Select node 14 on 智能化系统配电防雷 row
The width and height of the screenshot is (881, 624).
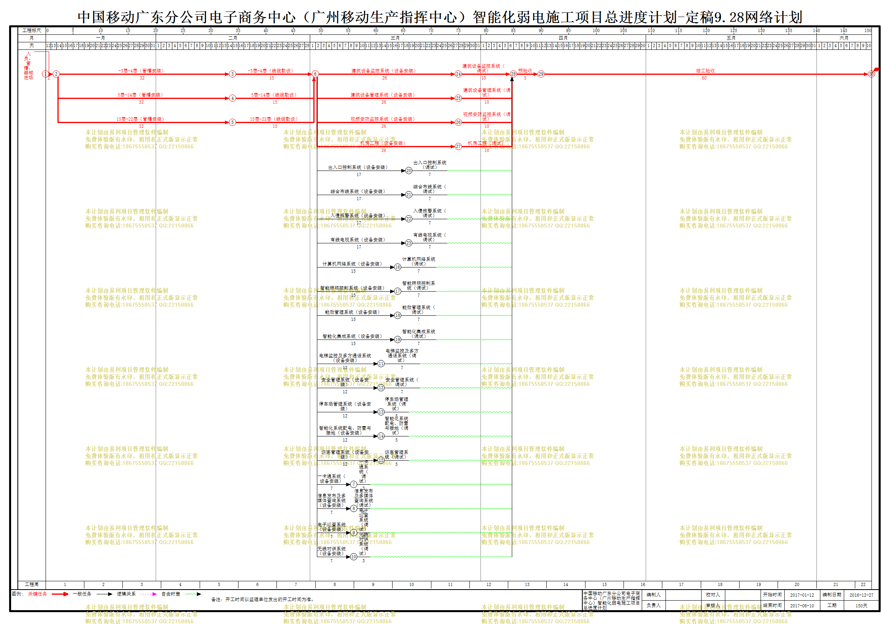click(381, 436)
